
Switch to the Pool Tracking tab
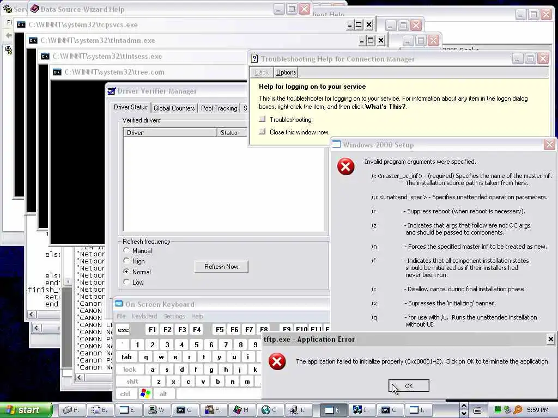point(219,108)
